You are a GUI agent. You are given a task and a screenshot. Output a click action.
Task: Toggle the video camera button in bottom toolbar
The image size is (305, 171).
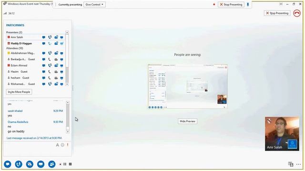click(x=30, y=164)
